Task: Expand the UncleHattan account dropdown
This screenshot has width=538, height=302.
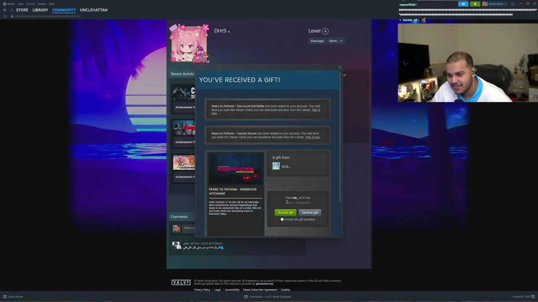Action: coord(504,4)
